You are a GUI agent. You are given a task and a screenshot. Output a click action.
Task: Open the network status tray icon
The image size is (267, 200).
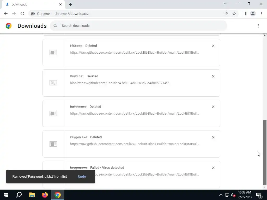click(227, 195)
